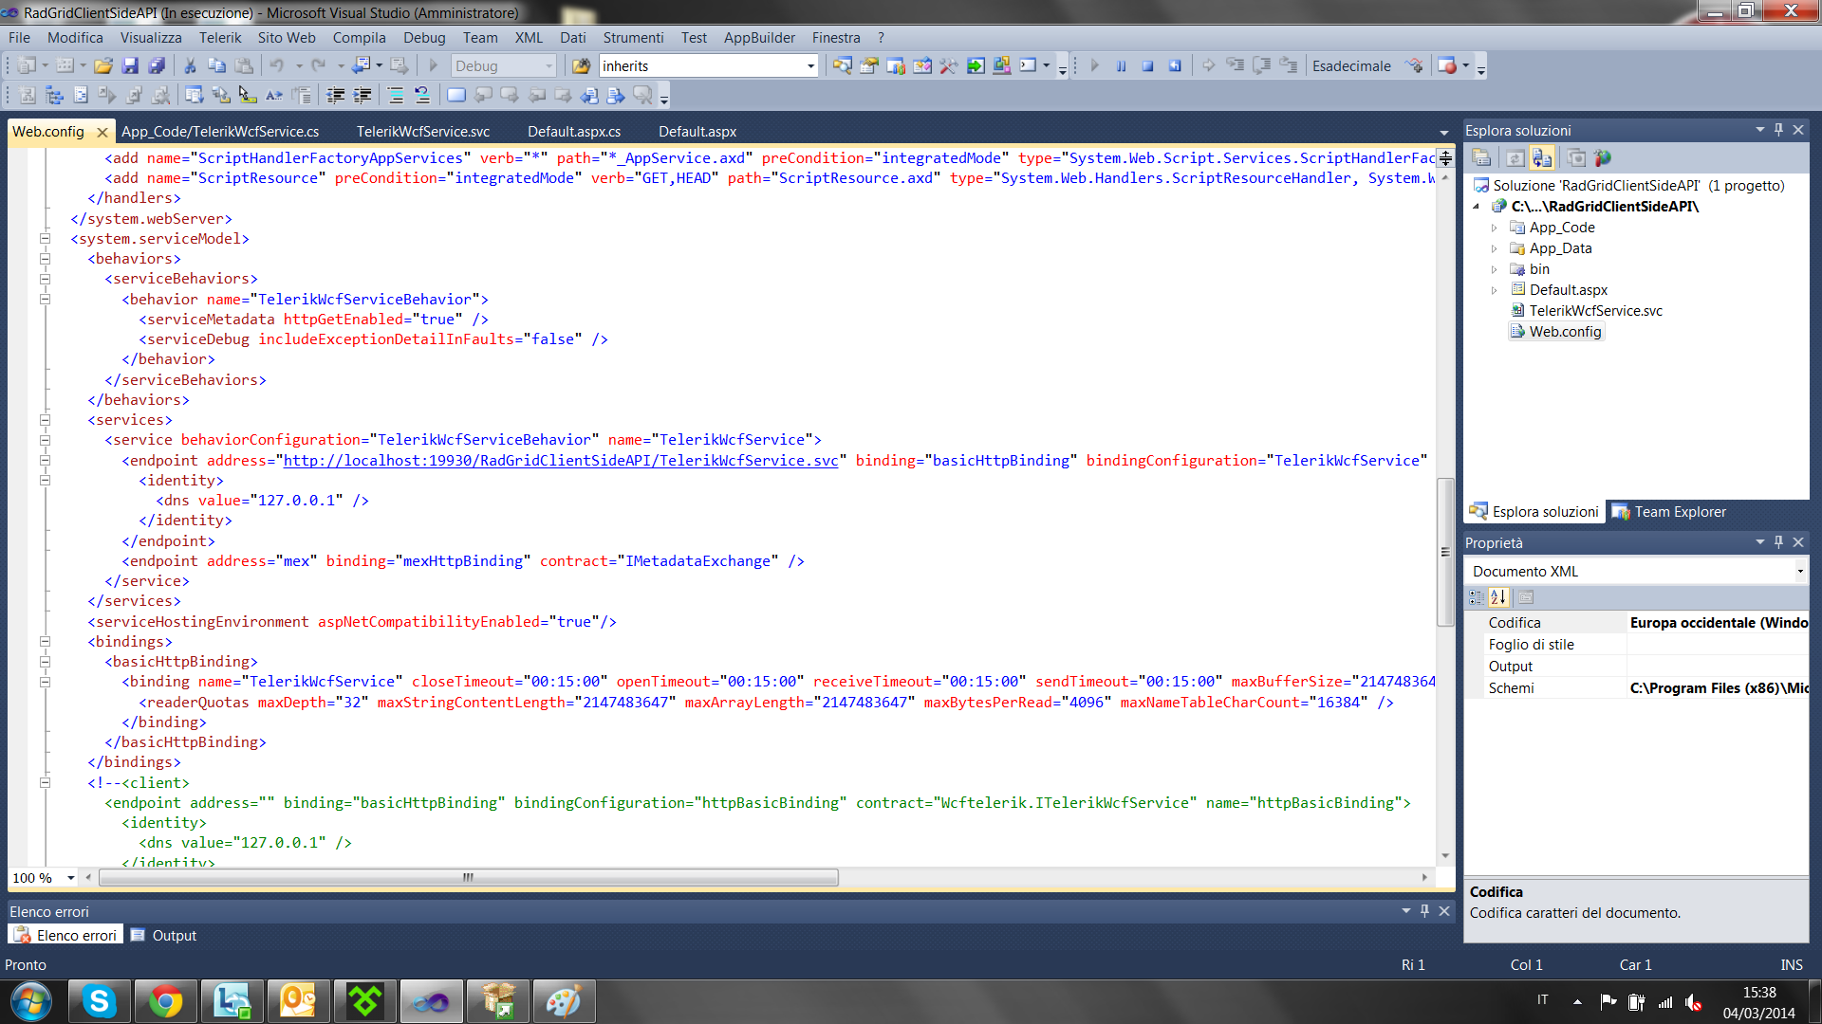This screenshot has width=1822, height=1024.
Task: Click Properties icon in Esplora soluzioni toolbar
Action: 1481,157
